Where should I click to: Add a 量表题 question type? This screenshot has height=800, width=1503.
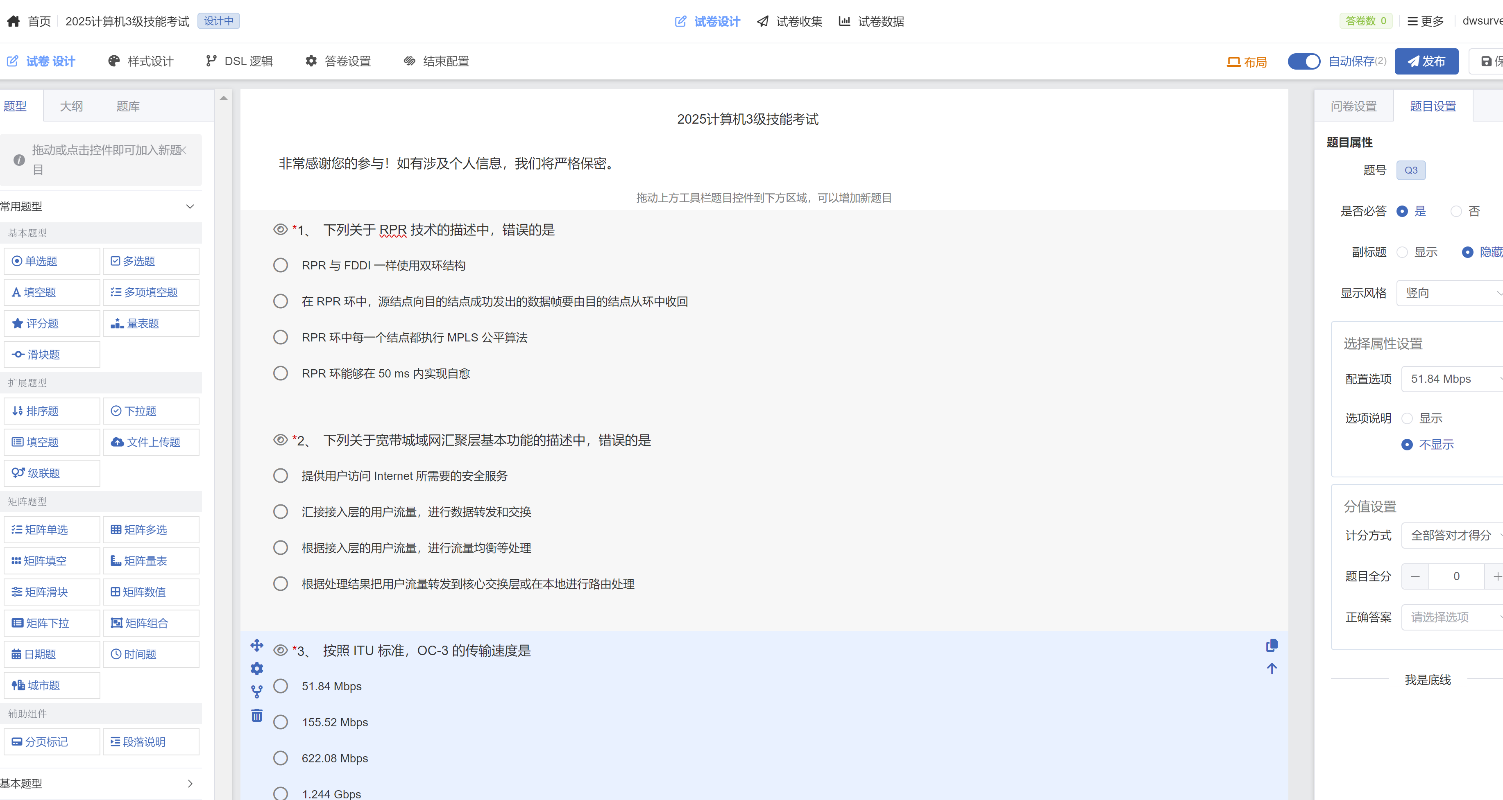(x=151, y=323)
